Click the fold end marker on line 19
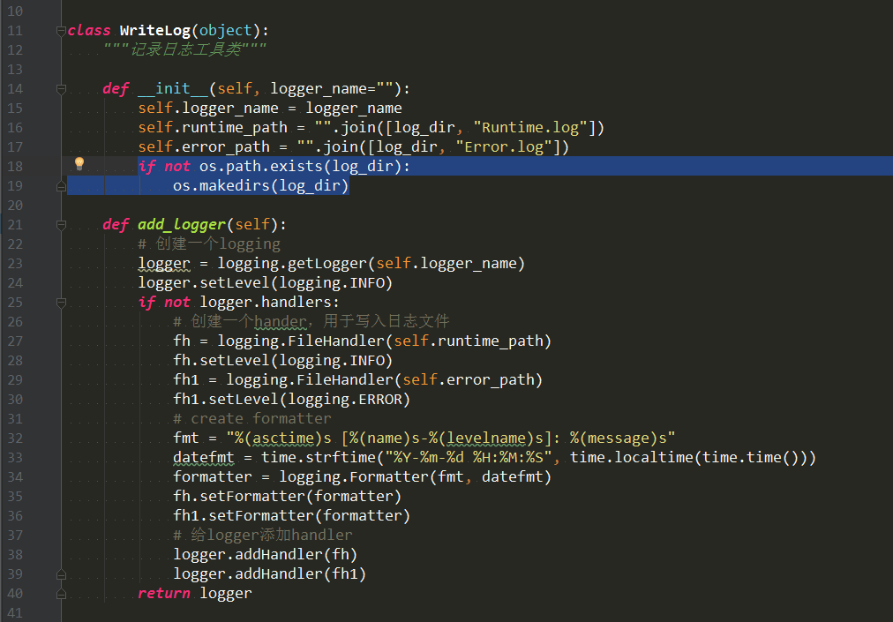893x622 pixels. [x=61, y=186]
